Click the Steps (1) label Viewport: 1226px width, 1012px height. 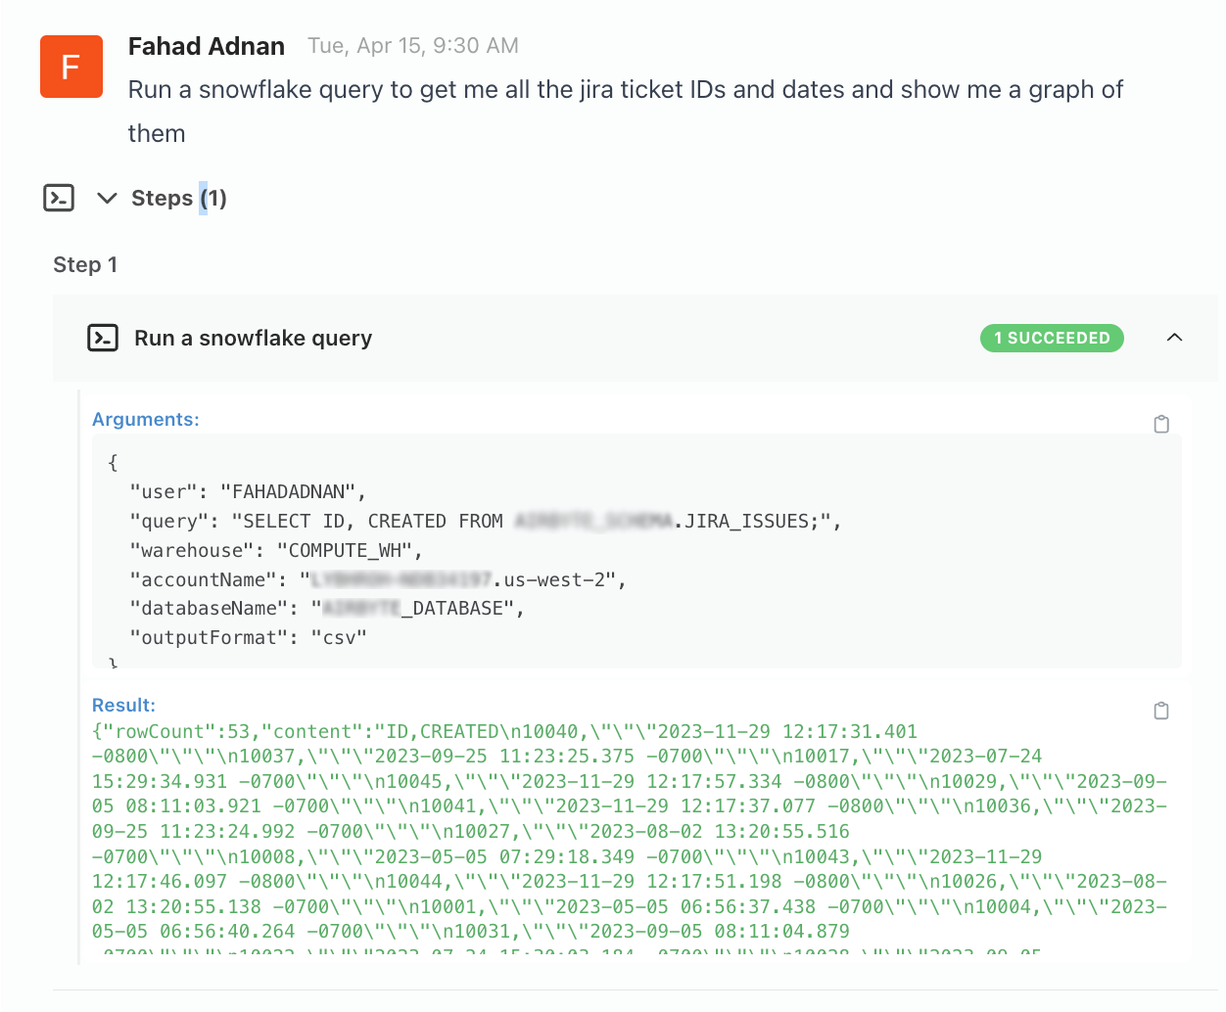179,198
